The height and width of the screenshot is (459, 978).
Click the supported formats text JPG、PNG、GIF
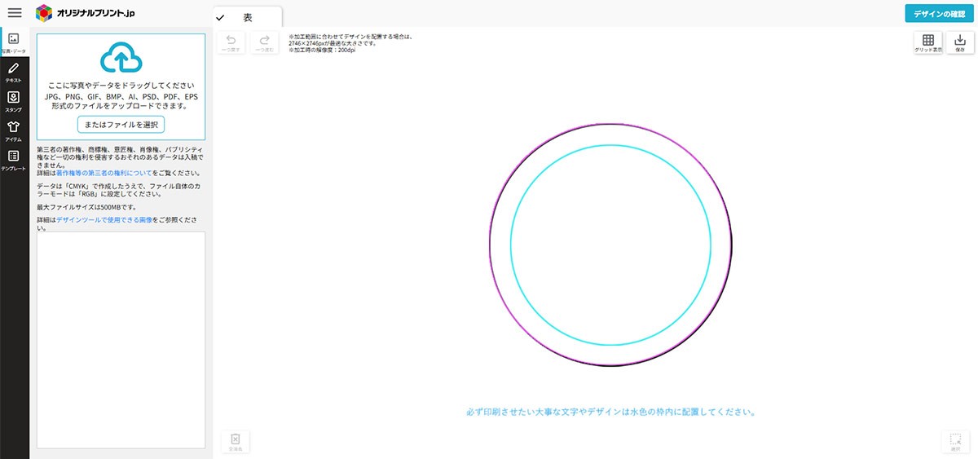pos(121,101)
